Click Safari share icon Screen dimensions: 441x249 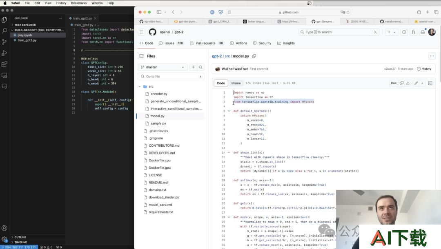(419, 12)
